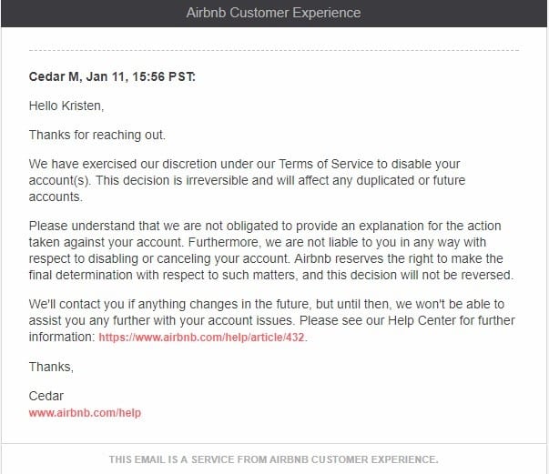Click the "Thanks for reaching out." line

pyautogui.click(x=97, y=135)
